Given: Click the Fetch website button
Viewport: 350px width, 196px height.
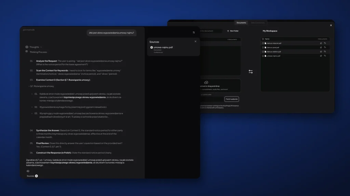Looking at the screenshot, I should (232, 99).
